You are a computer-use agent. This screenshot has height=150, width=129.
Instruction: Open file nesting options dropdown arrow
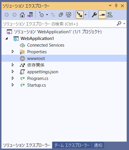[x=86, y=15]
